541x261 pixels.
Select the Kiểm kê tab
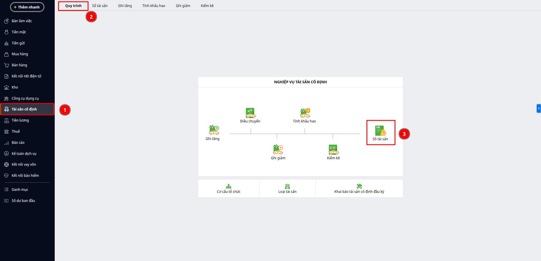(x=207, y=6)
